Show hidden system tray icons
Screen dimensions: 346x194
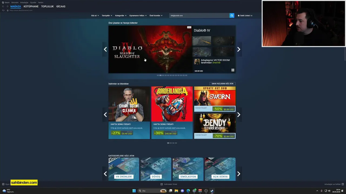317,191
